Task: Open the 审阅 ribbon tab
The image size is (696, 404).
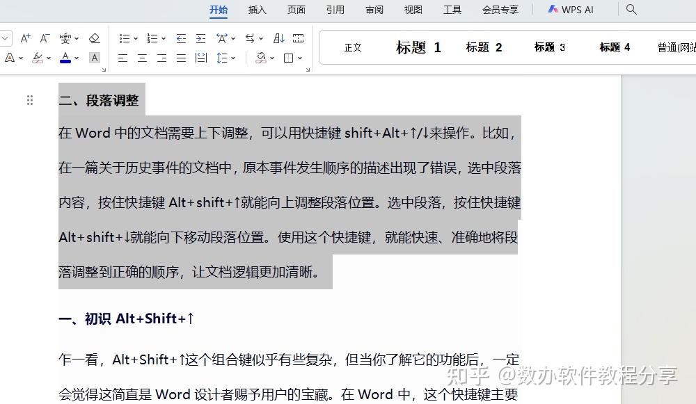Action: pos(374,10)
